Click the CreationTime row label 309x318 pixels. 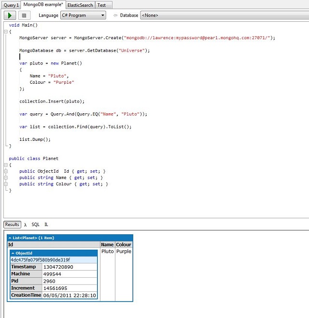click(26, 295)
